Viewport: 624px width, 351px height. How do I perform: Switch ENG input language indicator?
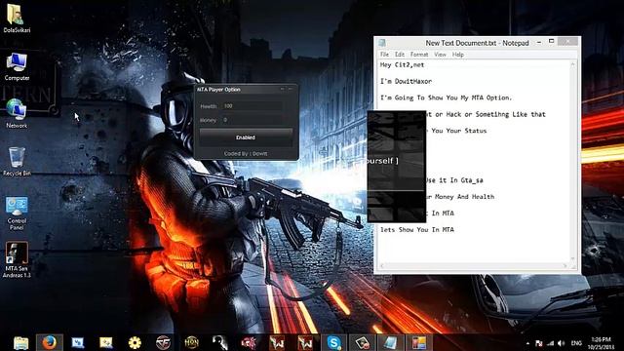click(576, 343)
